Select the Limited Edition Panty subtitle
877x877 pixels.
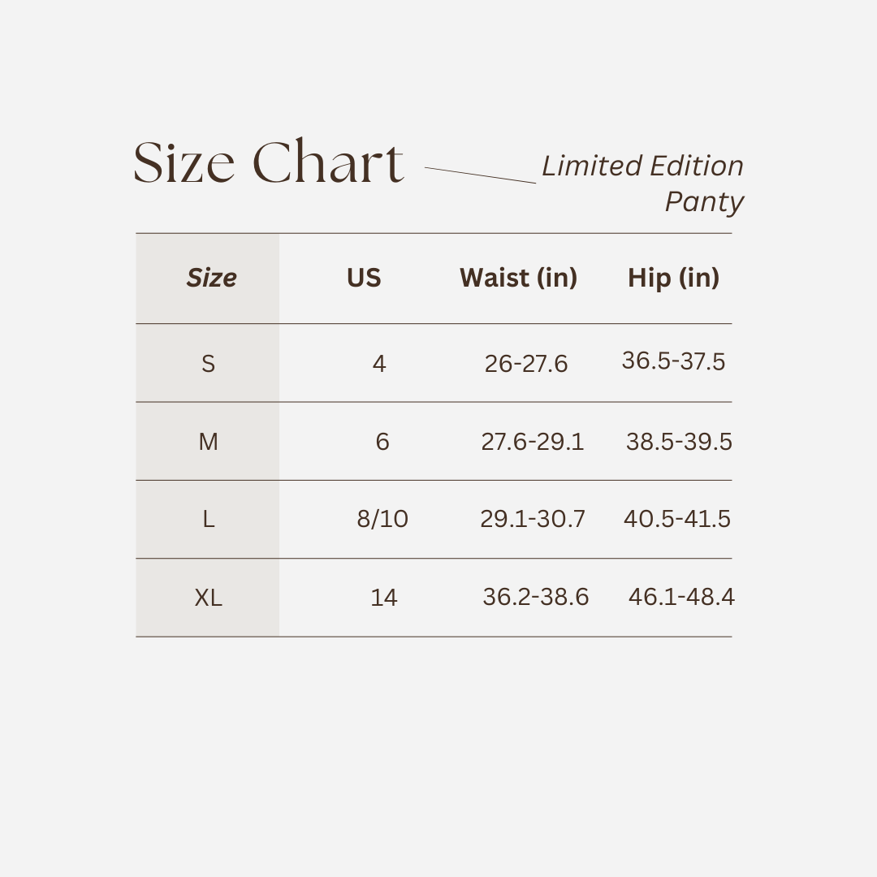coord(643,184)
